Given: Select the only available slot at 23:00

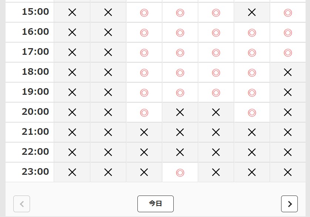Looking at the screenshot, I should 180,172.
